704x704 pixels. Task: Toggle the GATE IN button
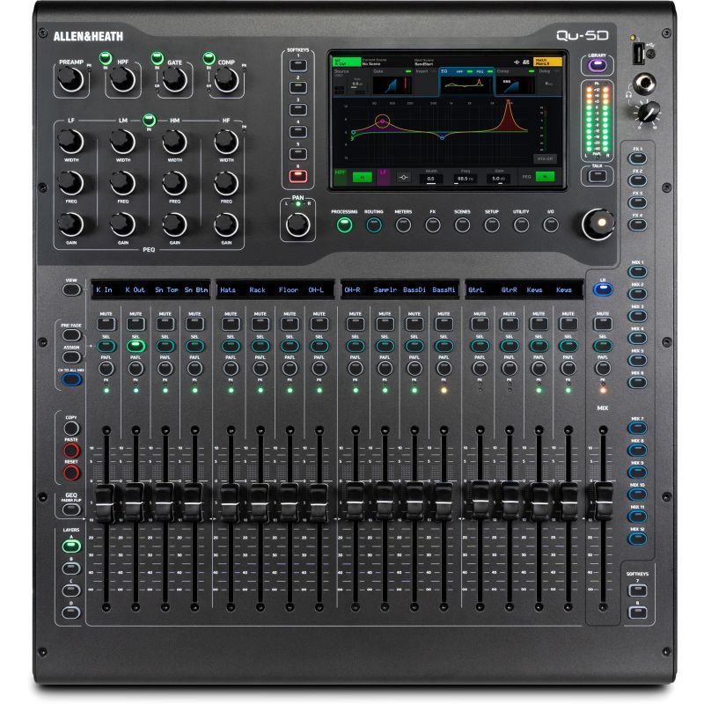158,58
